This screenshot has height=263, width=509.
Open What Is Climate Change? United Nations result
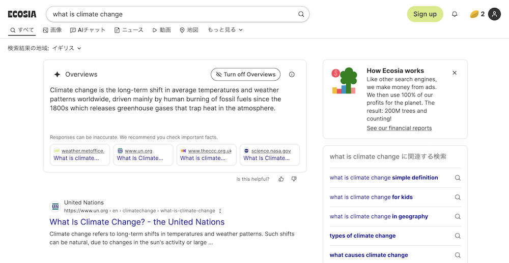point(137,222)
